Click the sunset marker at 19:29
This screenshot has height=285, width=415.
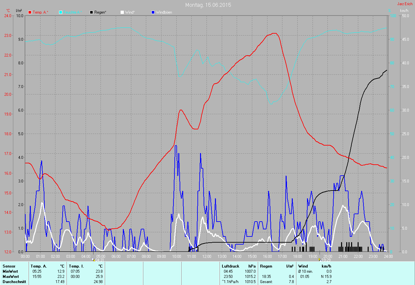(320, 259)
